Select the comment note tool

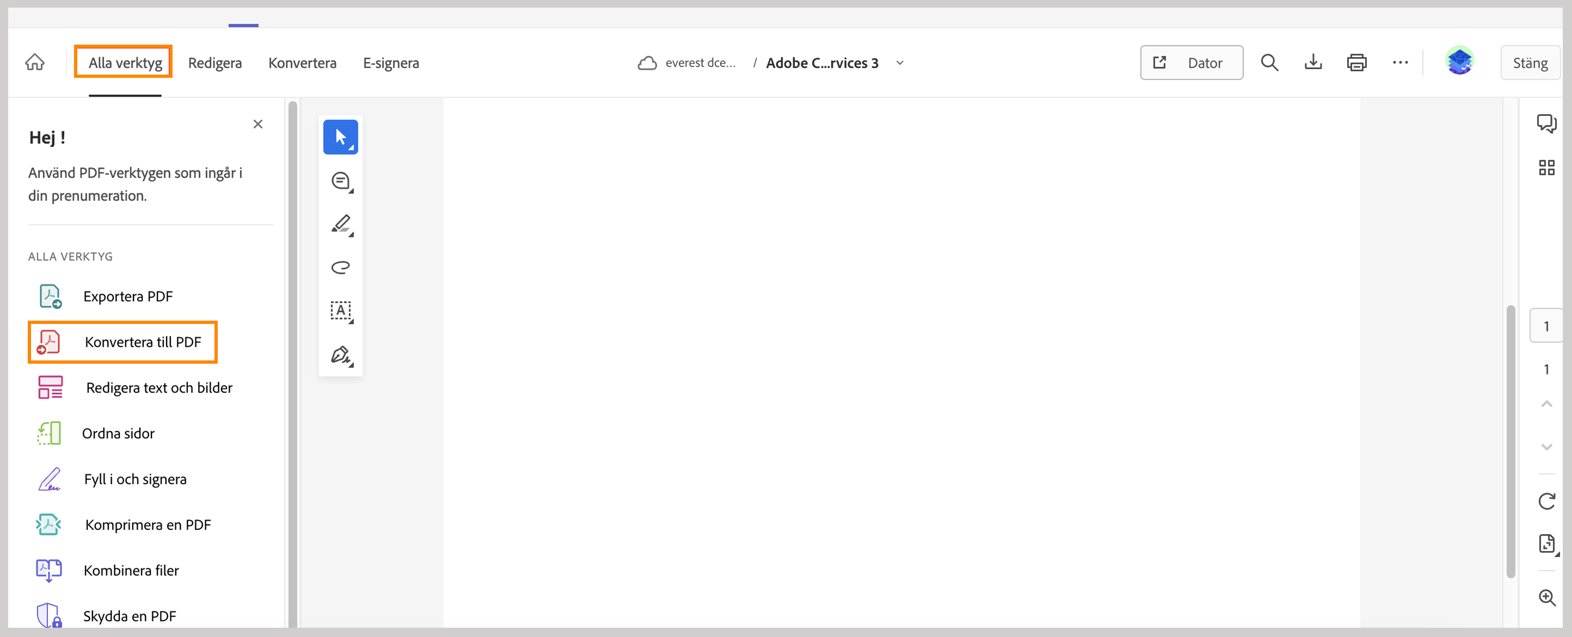tap(341, 181)
